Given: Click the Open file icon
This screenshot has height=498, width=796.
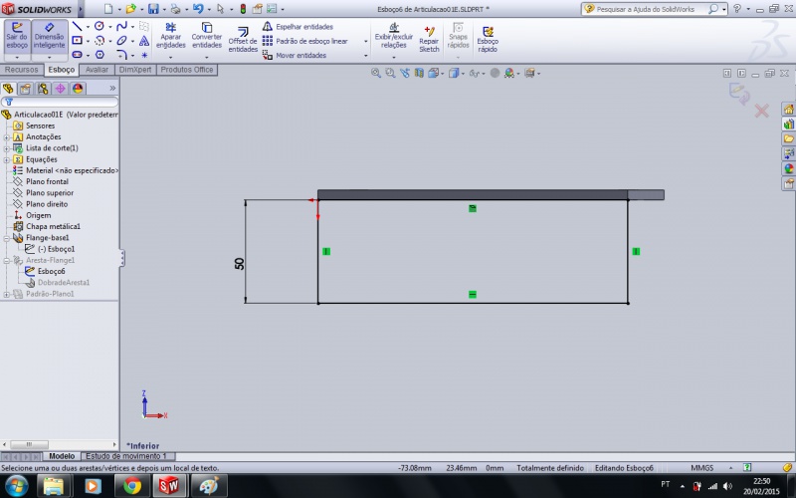Looking at the screenshot, I should click(x=130, y=9).
